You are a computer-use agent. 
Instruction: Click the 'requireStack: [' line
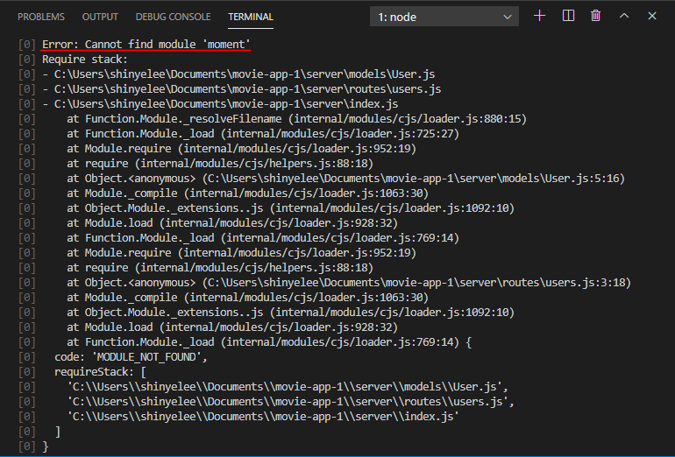[x=100, y=372]
